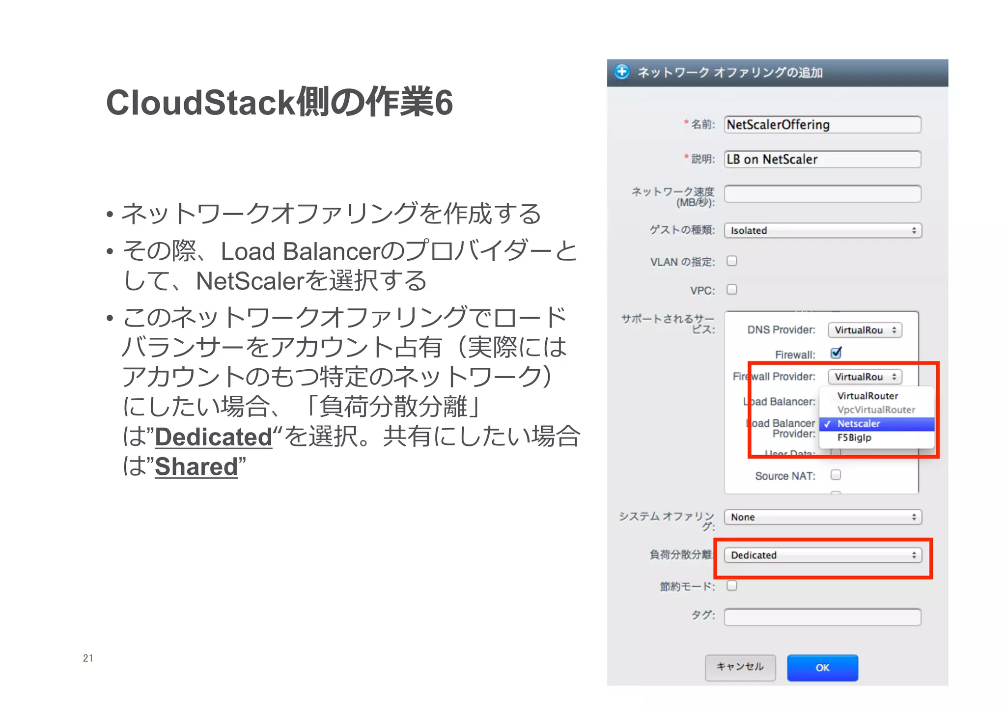
Task: Open the DNS Provider dropdown
Action: pyautogui.click(x=865, y=330)
